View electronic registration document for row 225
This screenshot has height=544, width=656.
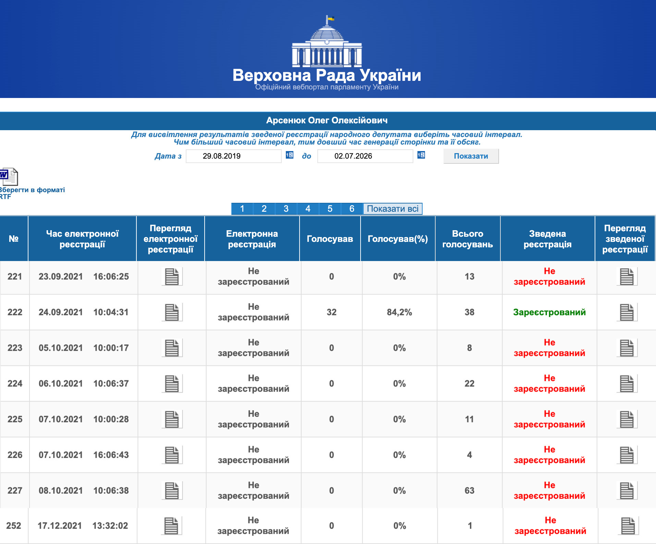pyautogui.click(x=172, y=419)
